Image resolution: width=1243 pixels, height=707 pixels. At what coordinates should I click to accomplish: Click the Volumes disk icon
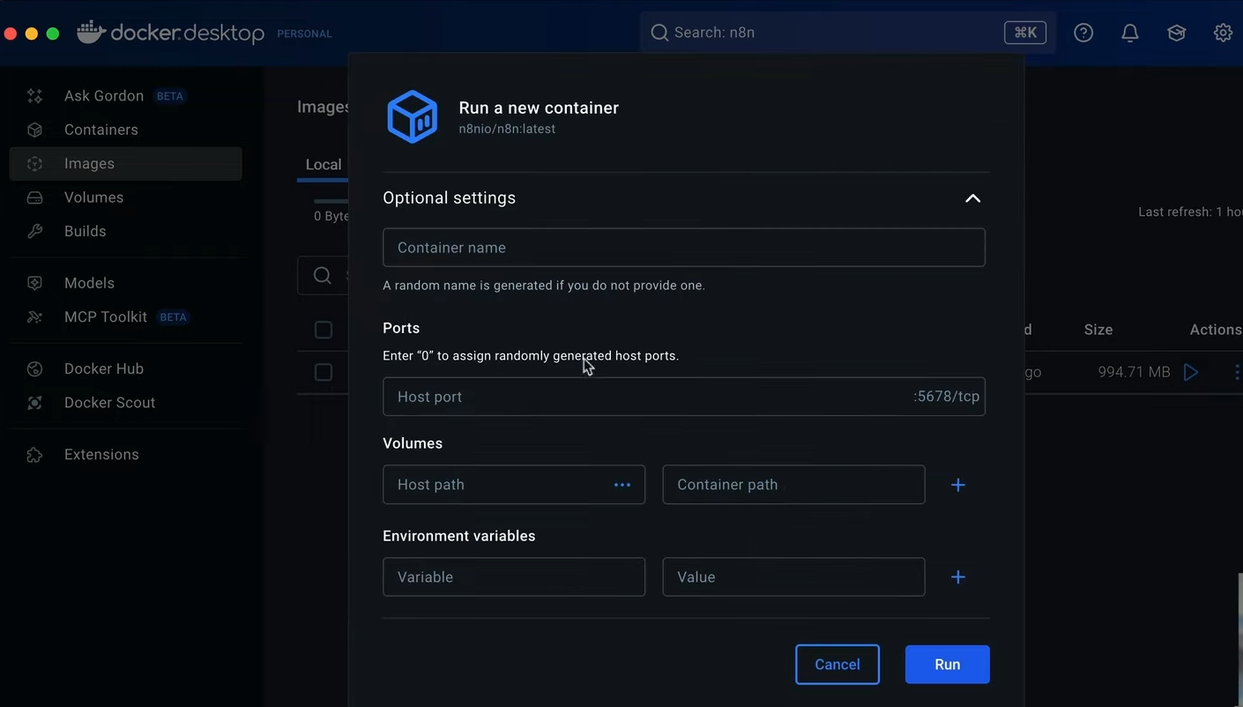pyautogui.click(x=34, y=197)
